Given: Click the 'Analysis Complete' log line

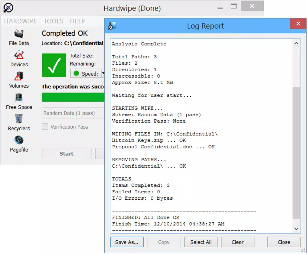Looking at the screenshot, I should coord(139,44).
